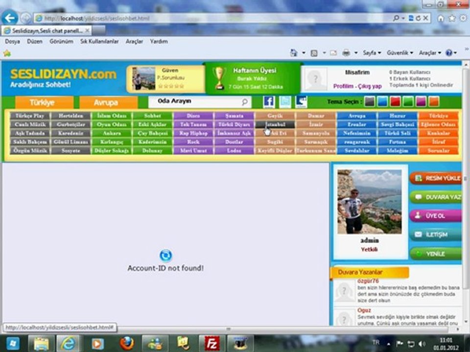Switch to the Avrupa orange tab
The height and width of the screenshot is (352, 470).
(x=108, y=103)
